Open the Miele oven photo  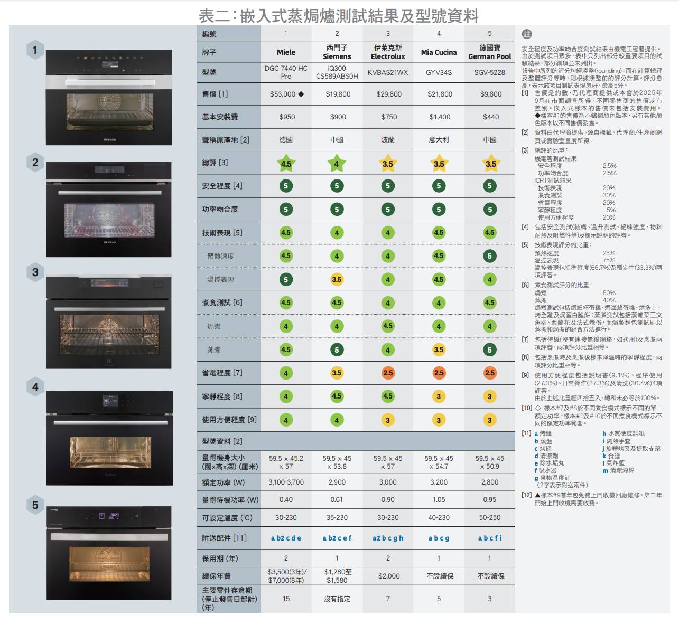[109, 98]
